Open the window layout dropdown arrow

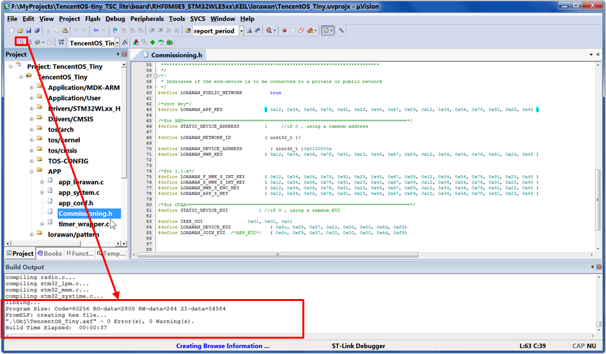coord(331,31)
